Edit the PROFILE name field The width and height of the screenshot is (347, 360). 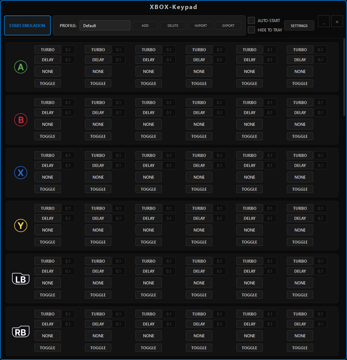tap(105, 25)
